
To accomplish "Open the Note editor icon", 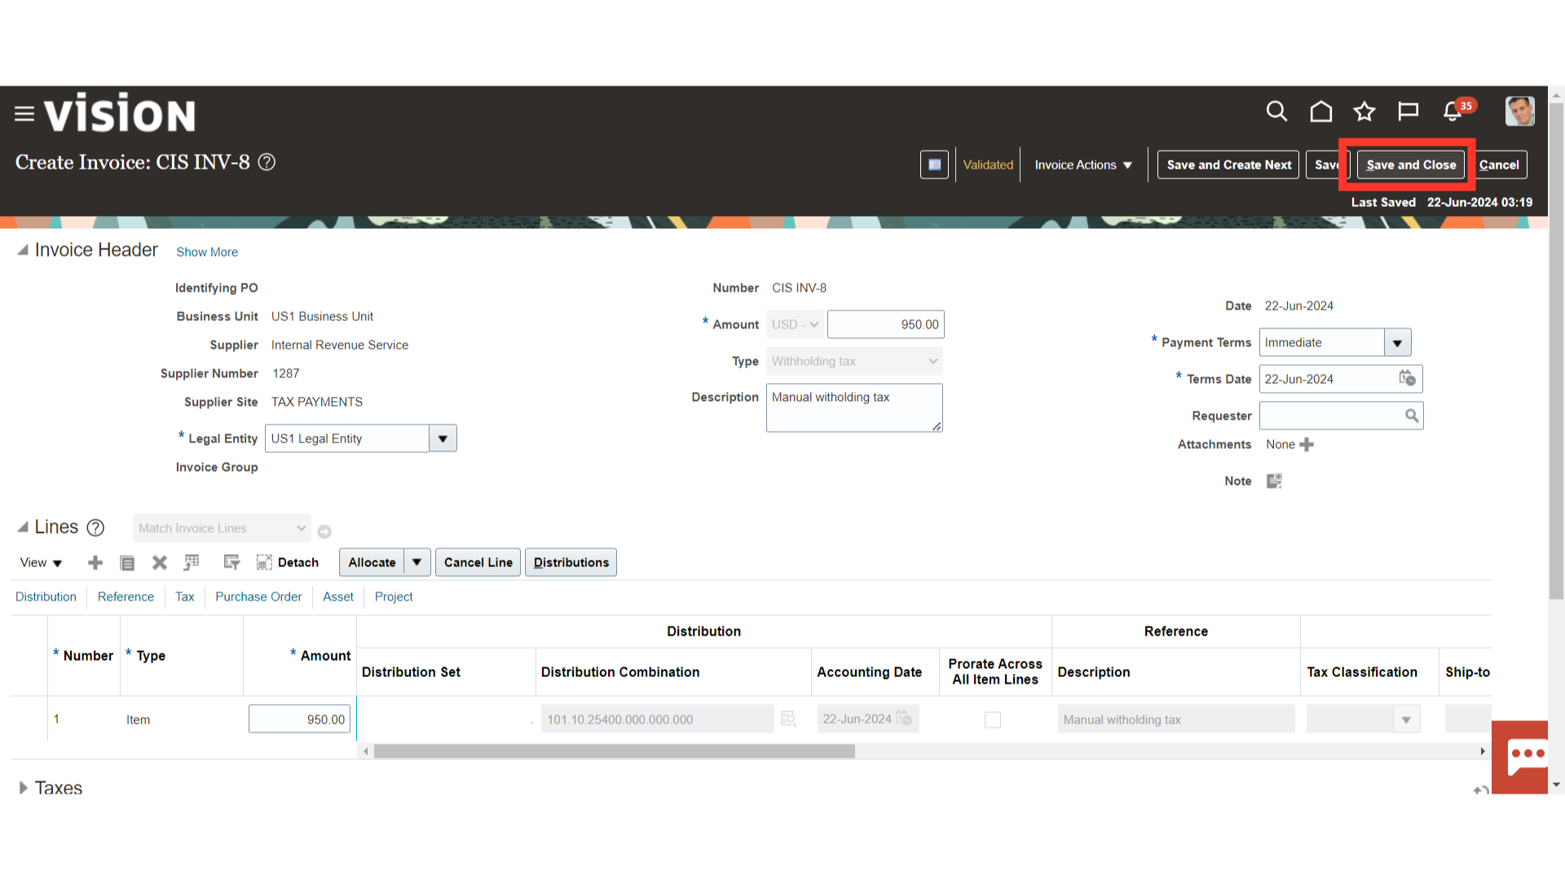I will tap(1274, 481).
